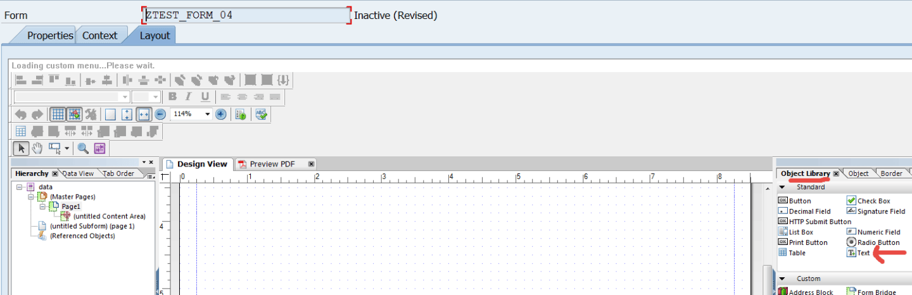Select (Referenced Objects) in hierarchy

pos(82,236)
